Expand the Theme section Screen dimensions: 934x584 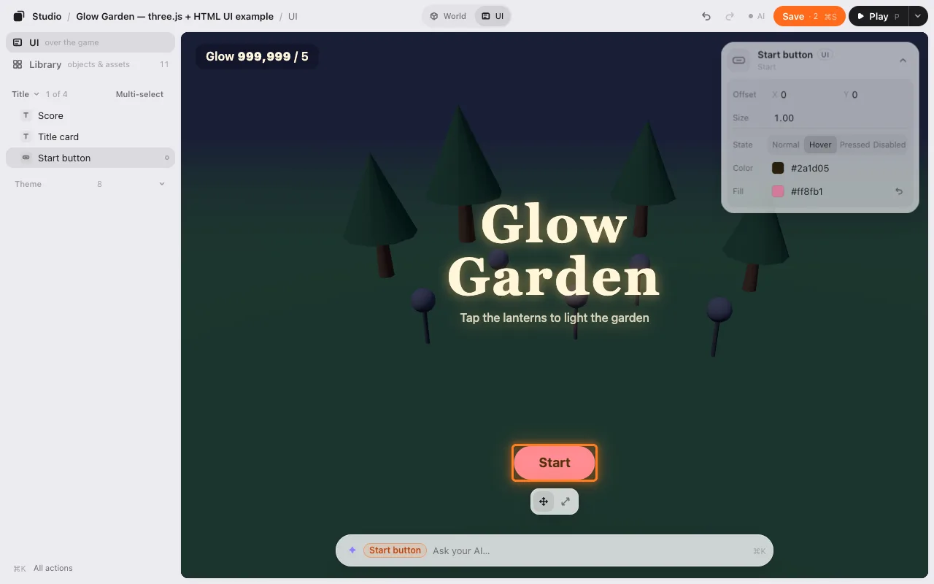(90, 184)
